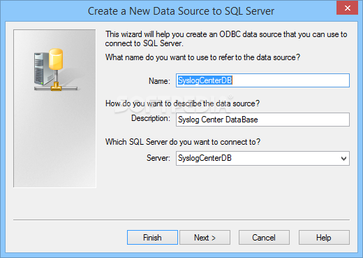
Task: Go to the next wizard step
Action: 205,238
